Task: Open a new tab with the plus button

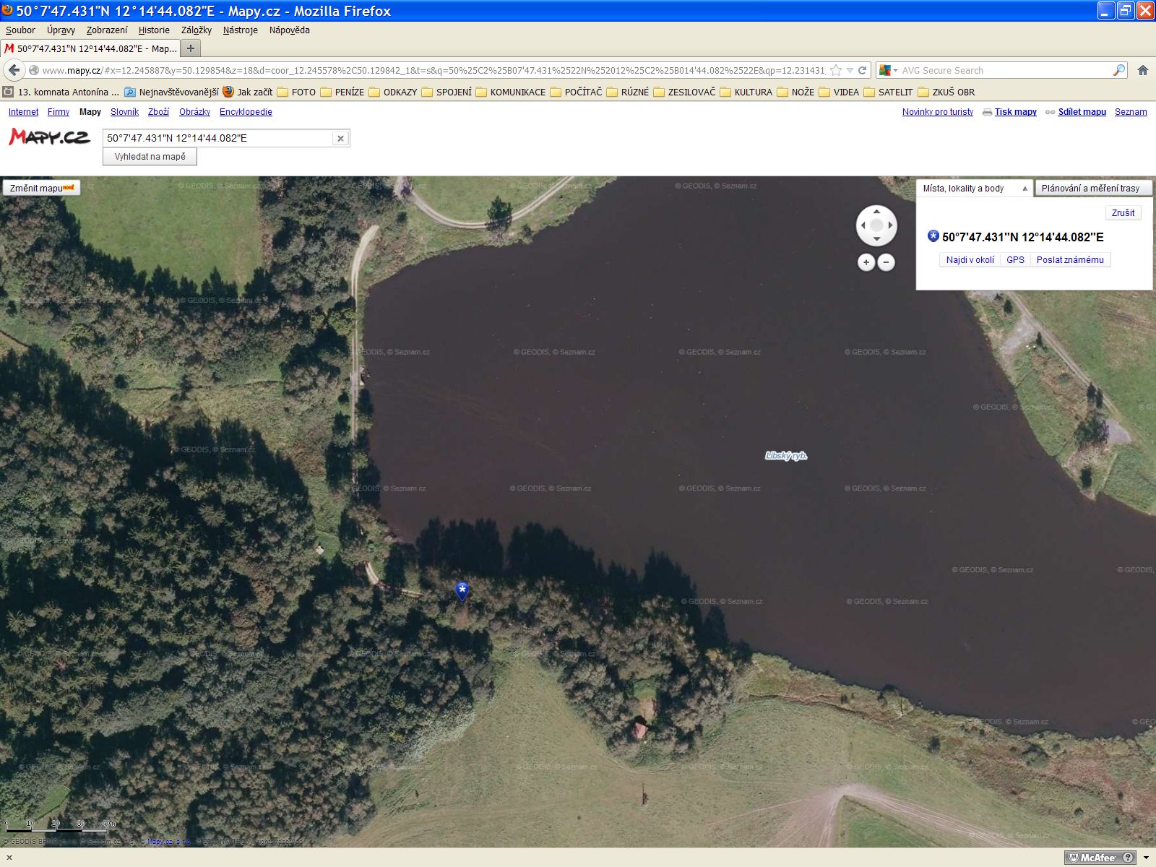Action: coord(191,48)
